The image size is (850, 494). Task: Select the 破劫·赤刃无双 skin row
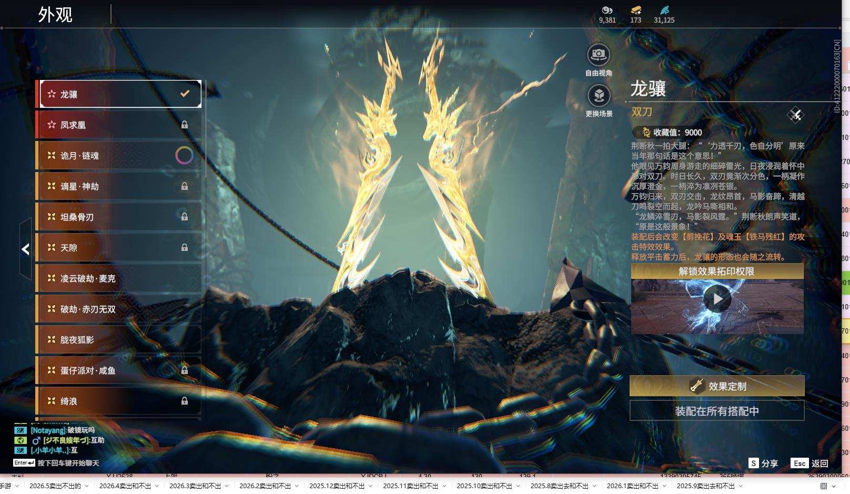tap(119, 309)
